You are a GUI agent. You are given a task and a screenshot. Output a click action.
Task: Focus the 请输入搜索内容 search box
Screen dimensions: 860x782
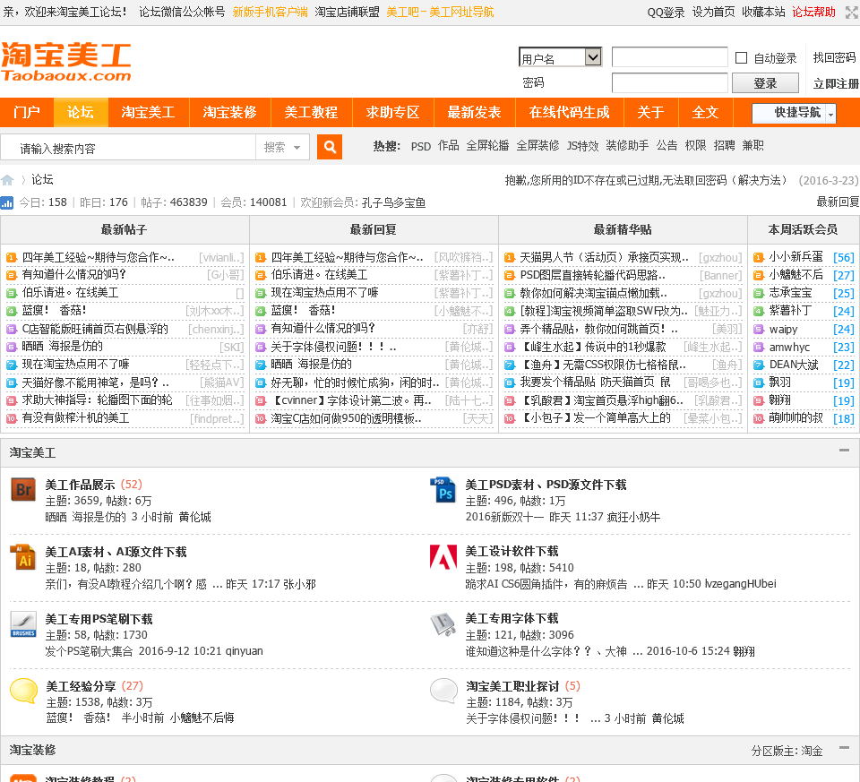129,148
